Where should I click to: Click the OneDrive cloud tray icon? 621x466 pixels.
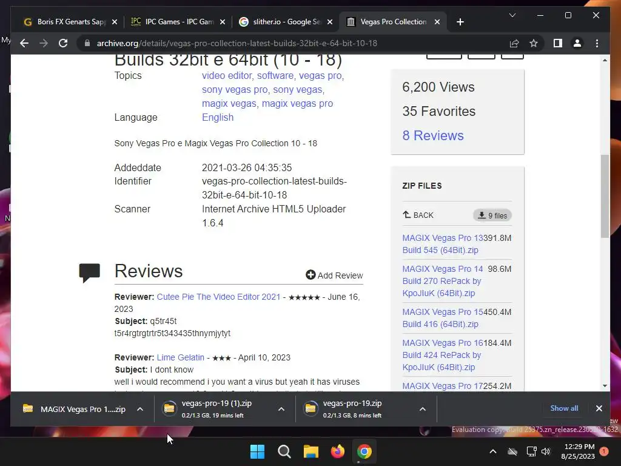click(x=512, y=451)
